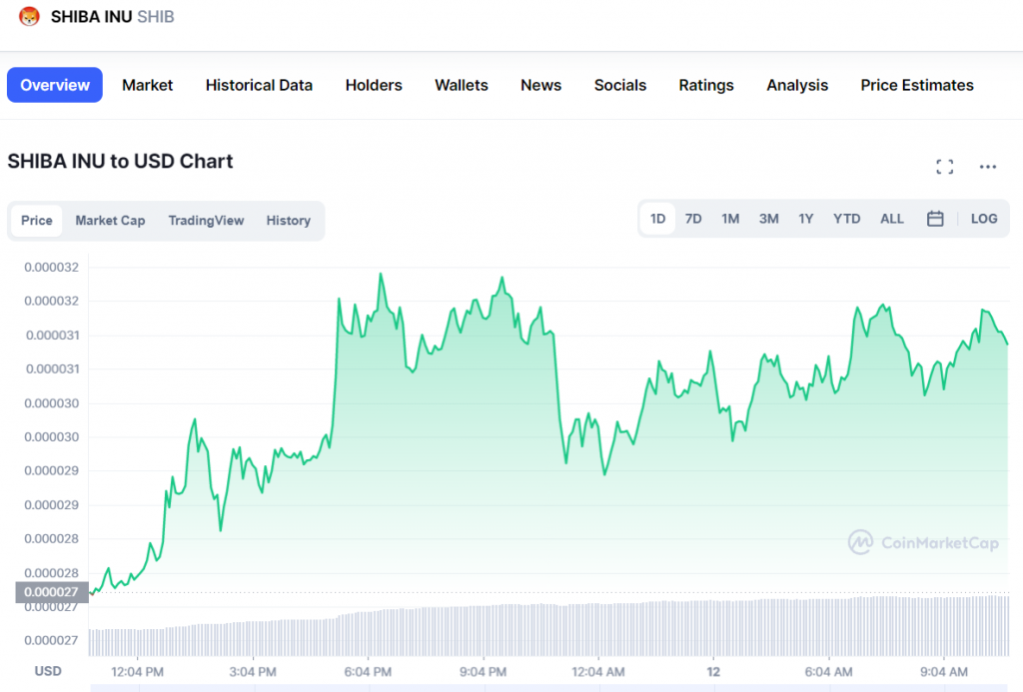Go to the Historical Data tab
The height and width of the screenshot is (692, 1023).
259,85
